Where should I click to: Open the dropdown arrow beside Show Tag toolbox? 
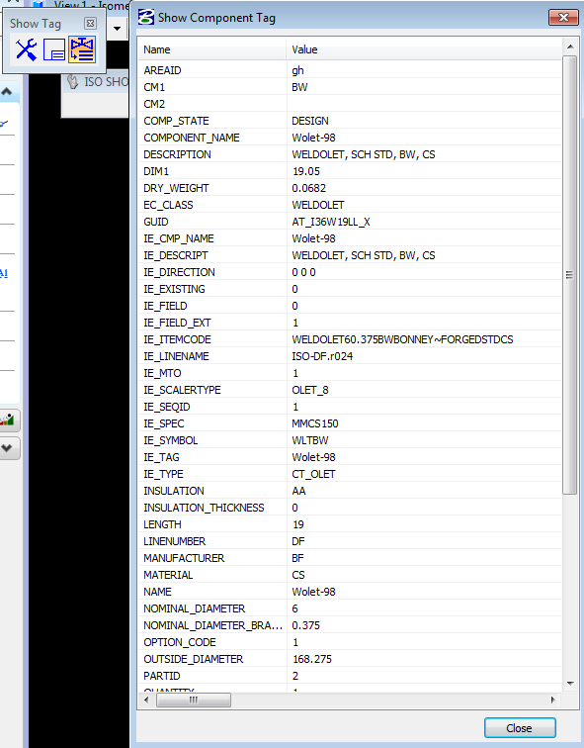coord(118,29)
